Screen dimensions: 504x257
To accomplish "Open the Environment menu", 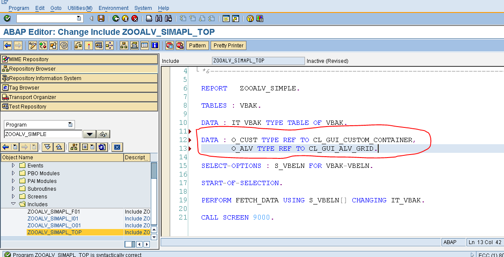I will pyautogui.click(x=113, y=8).
